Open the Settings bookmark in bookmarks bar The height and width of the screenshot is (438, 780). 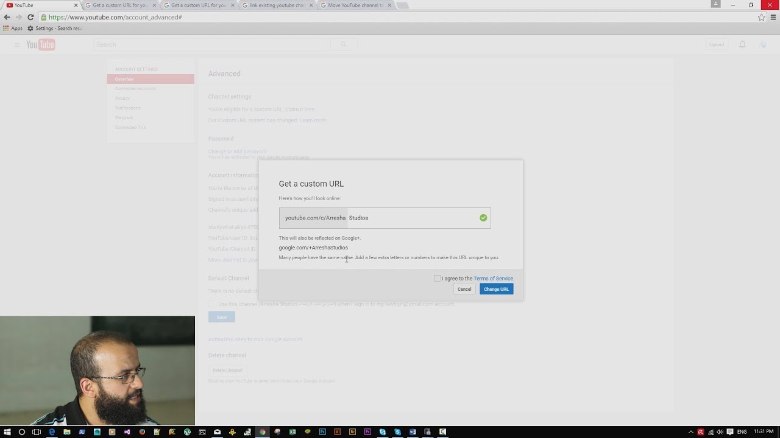pos(54,29)
